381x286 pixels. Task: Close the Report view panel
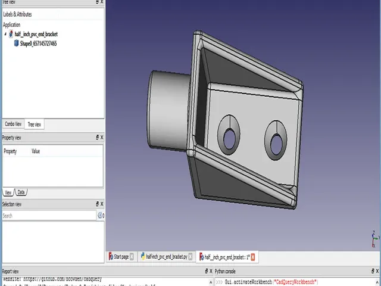[211, 271]
